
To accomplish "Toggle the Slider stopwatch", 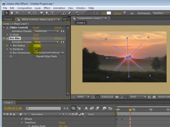I will pyautogui.click(x=11, y=35).
